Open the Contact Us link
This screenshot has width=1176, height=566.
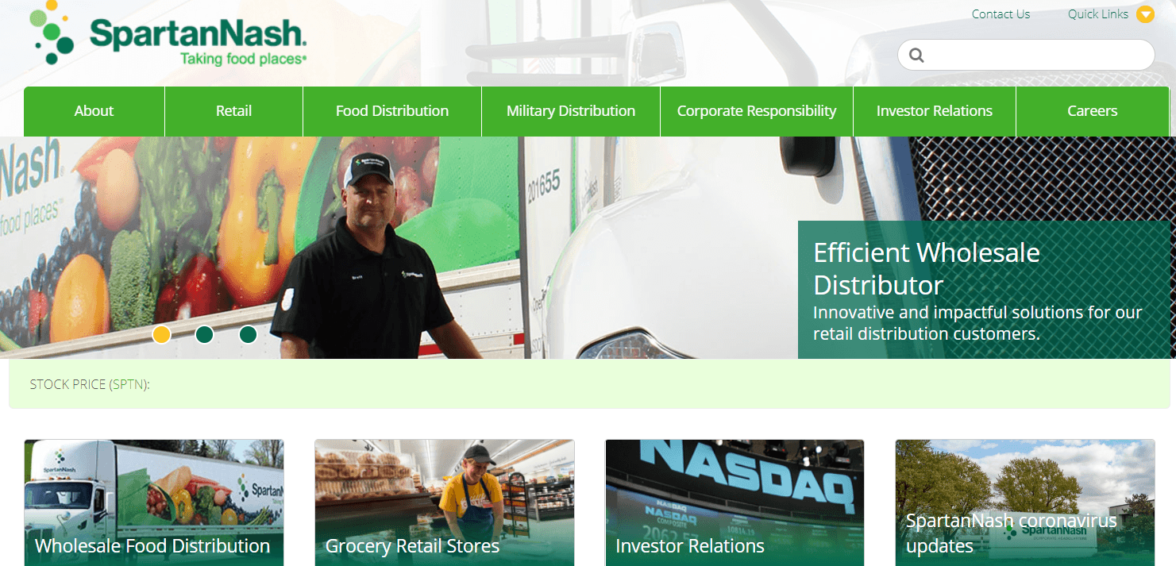1001,14
